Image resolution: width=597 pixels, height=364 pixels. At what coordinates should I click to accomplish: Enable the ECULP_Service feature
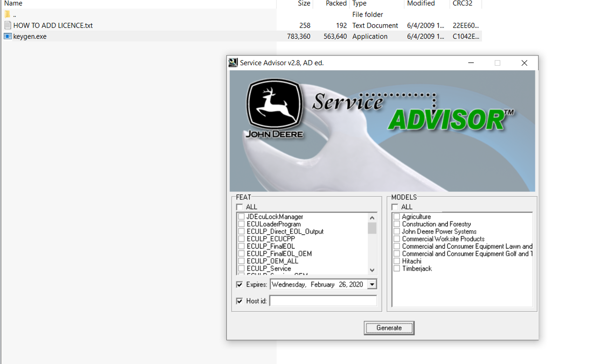click(242, 269)
